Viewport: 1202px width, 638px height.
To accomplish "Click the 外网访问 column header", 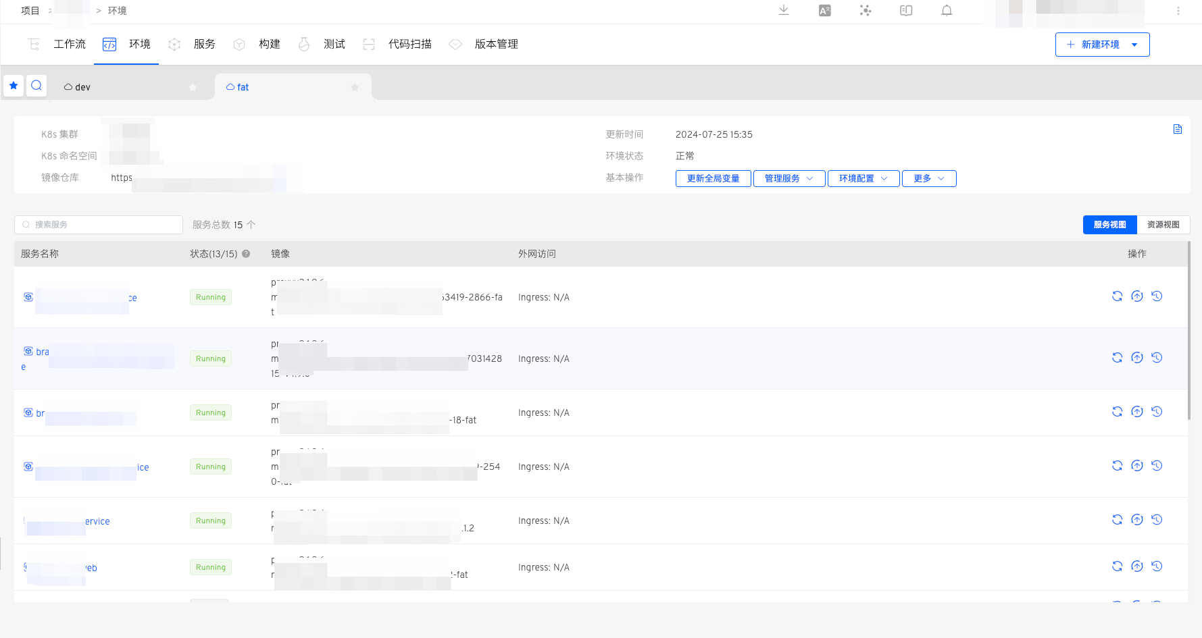I will (536, 254).
